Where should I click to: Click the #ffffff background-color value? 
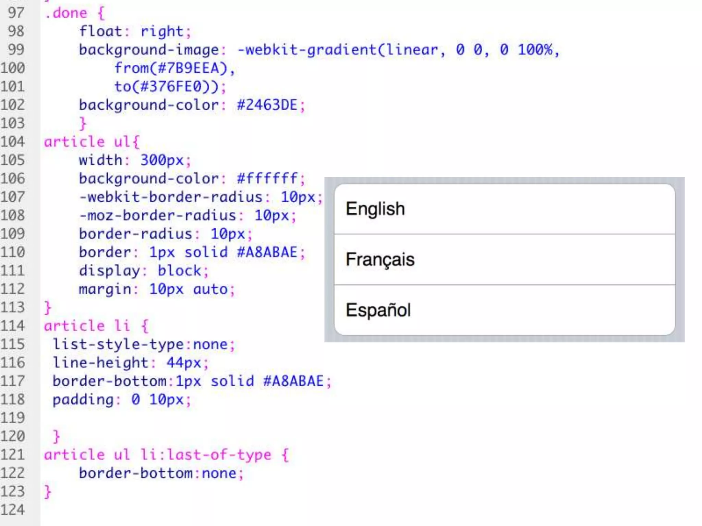[267, 178]
